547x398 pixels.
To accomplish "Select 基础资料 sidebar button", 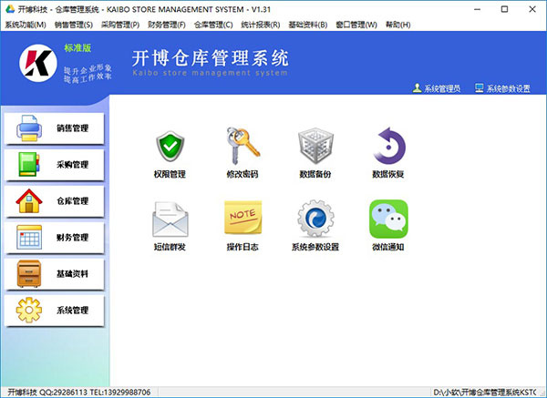I will [x=54, y=274].
